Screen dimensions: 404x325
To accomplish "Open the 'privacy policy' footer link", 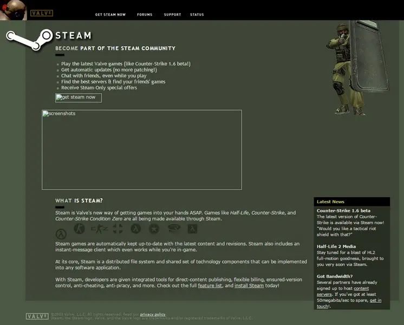I will pos(153,314).
